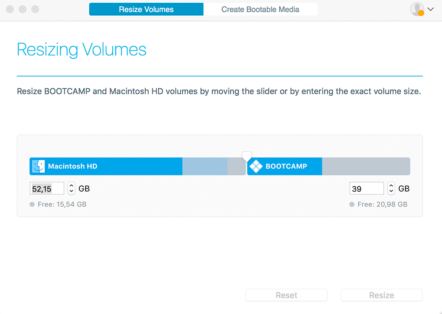
Task: Open the Create Bootable Media tab
Action: [x=260, y=9]
